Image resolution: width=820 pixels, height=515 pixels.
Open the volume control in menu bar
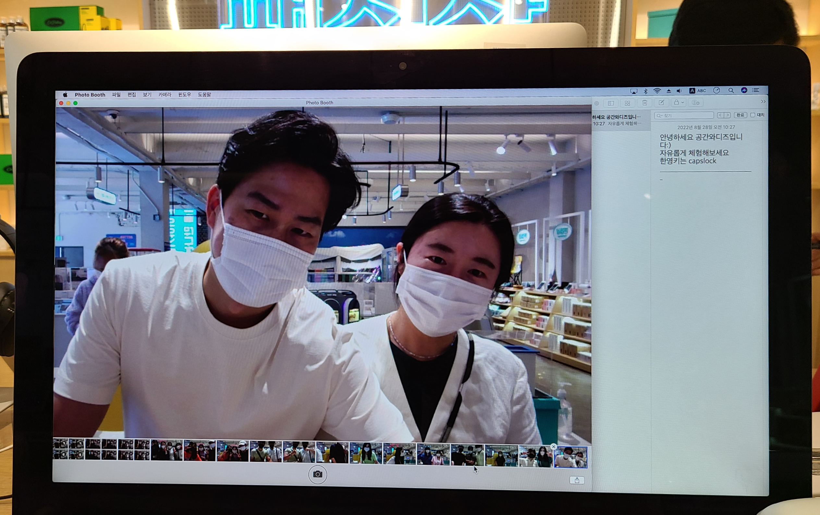[679, 91]
